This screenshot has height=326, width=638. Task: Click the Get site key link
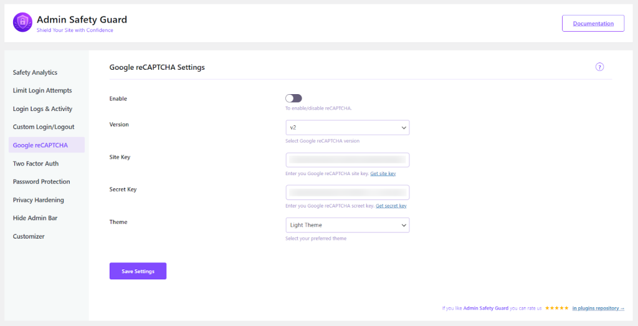383,174
